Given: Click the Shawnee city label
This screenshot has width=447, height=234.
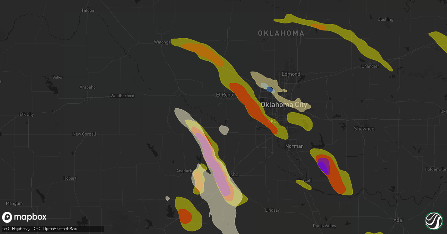Looking at the screenshot, I should [x=364, y=129].
